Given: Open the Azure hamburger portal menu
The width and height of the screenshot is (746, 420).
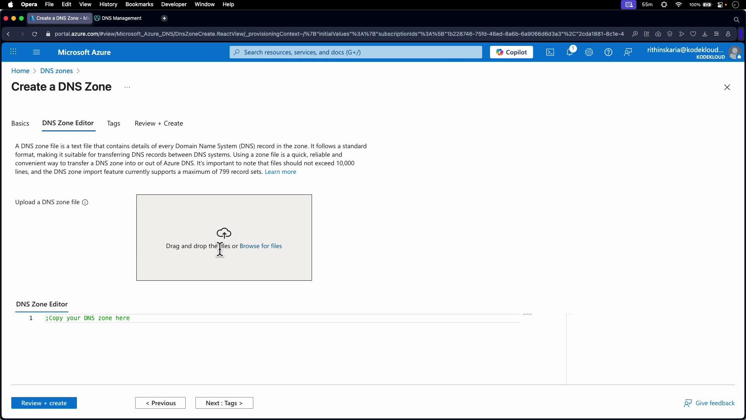Looking at the screenshot, I should point(37,52).
